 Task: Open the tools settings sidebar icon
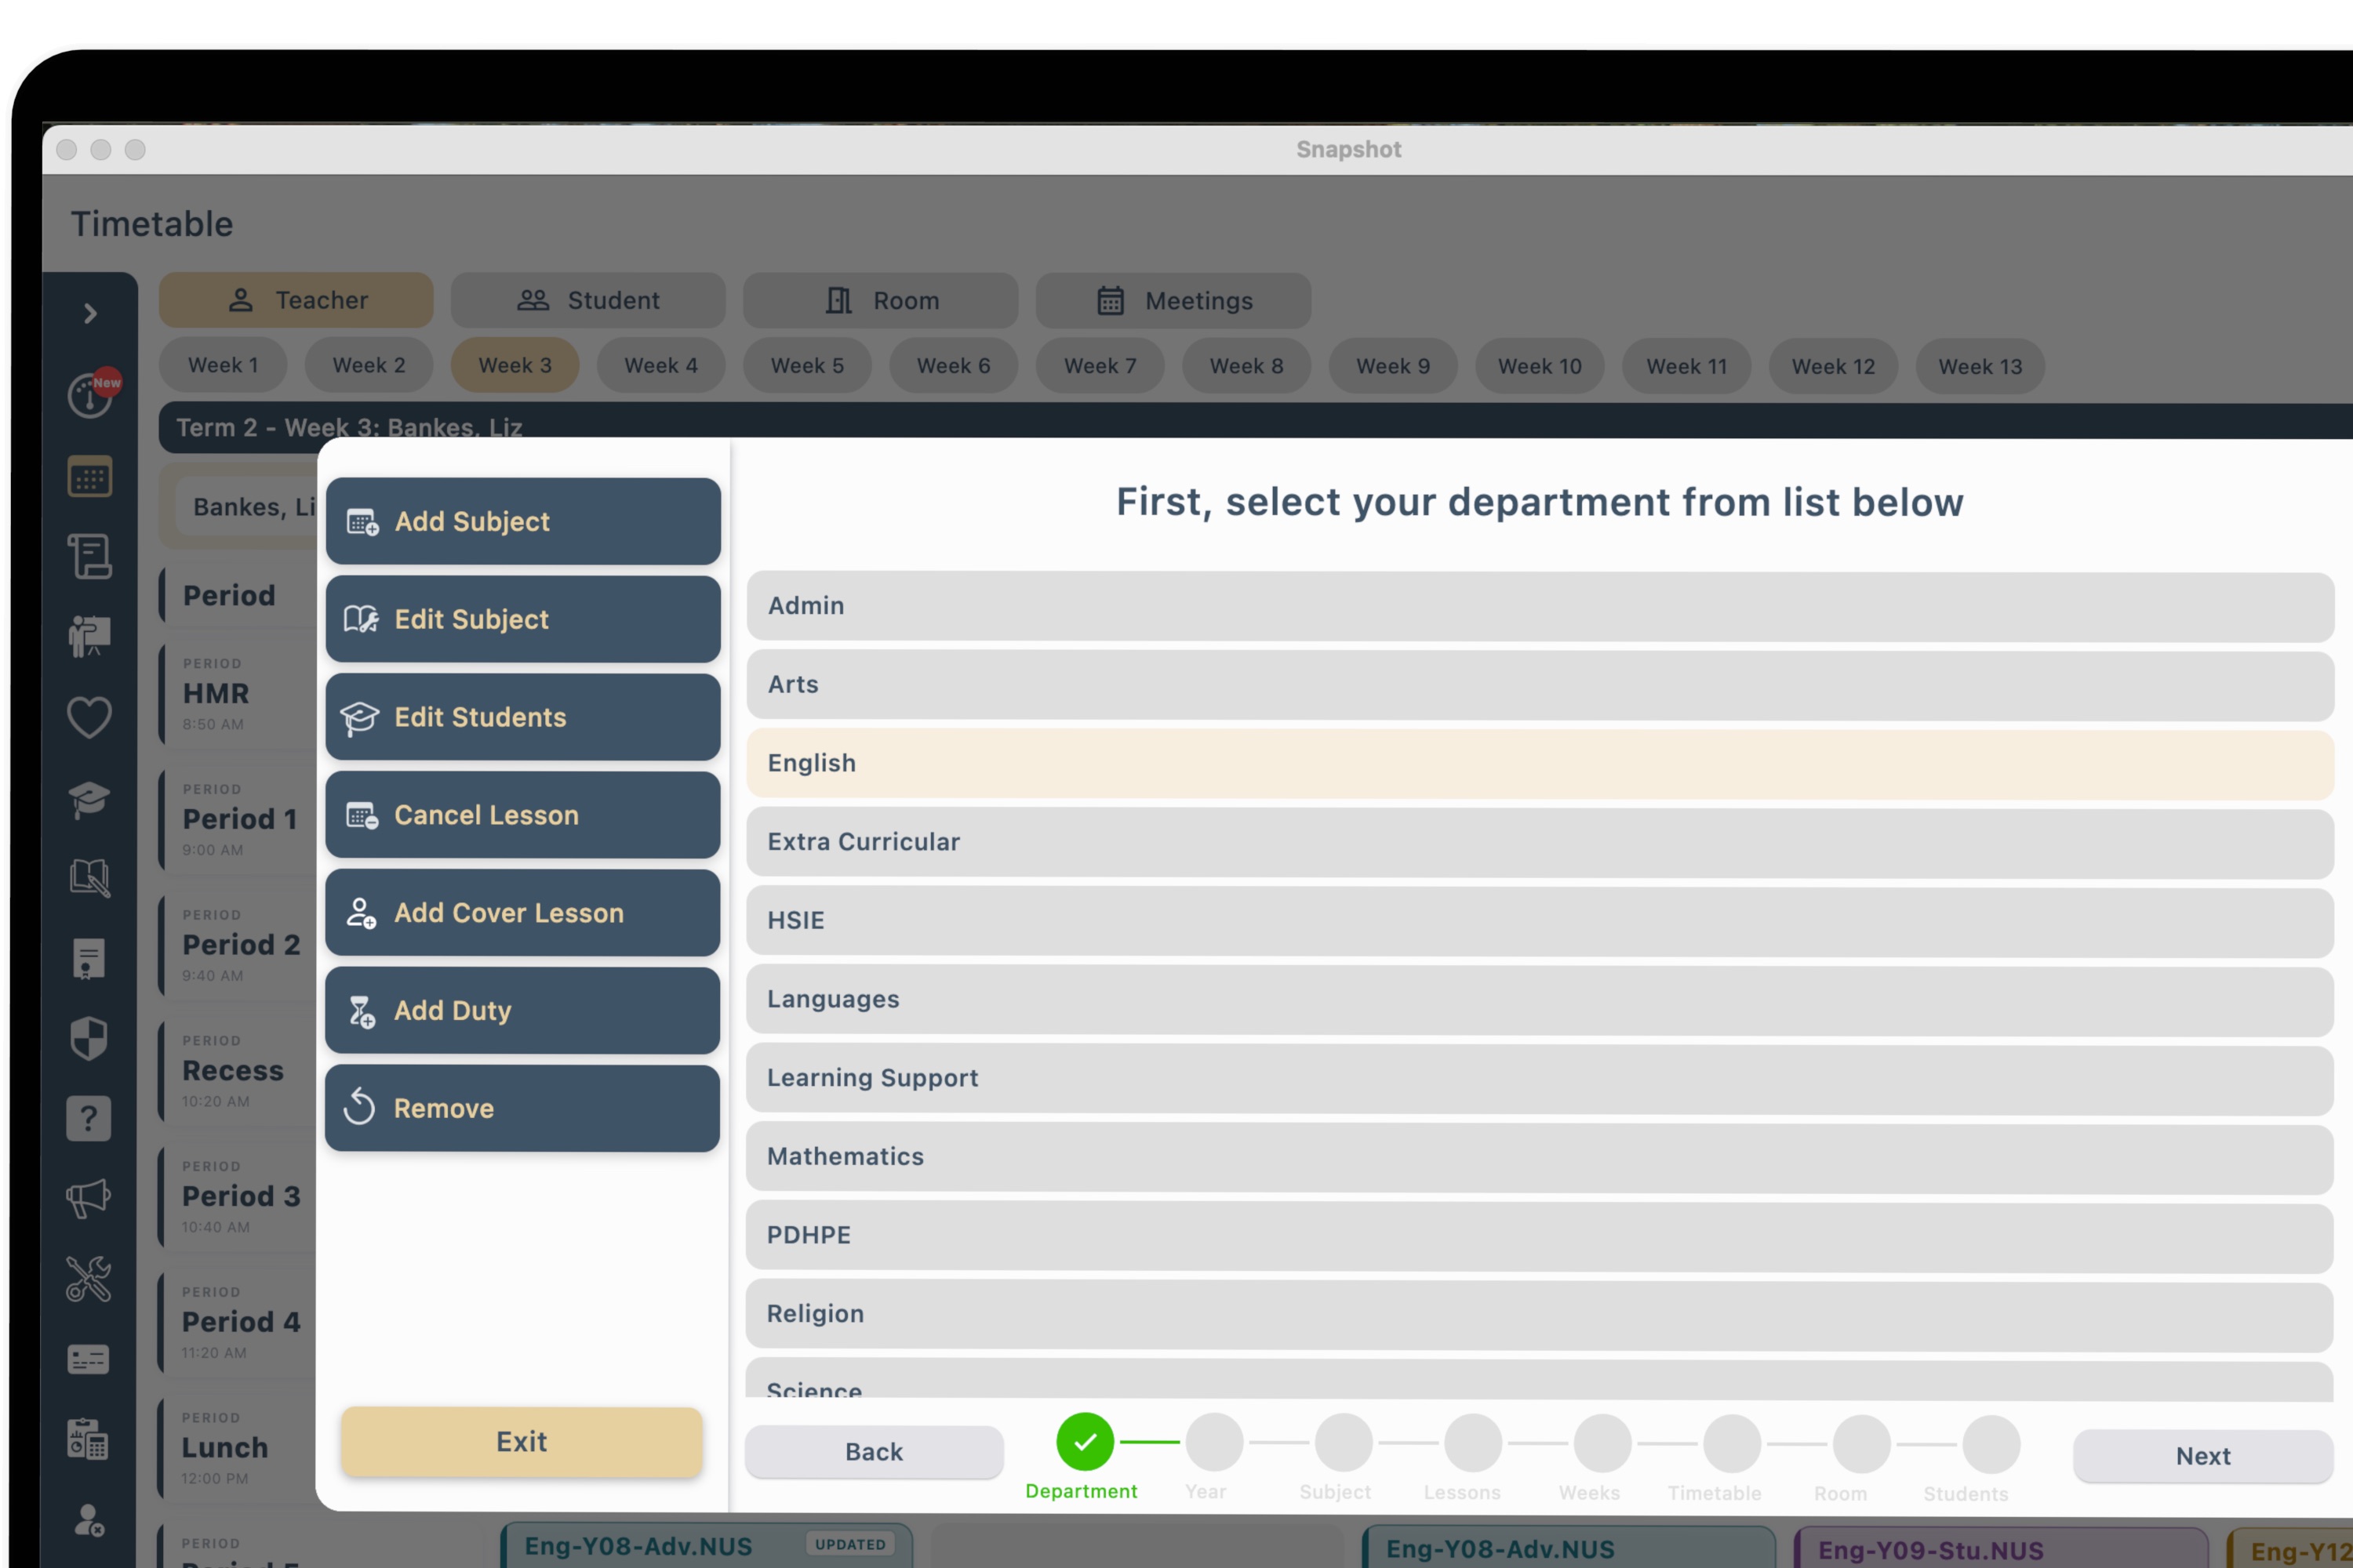(x=89, y=1278)
